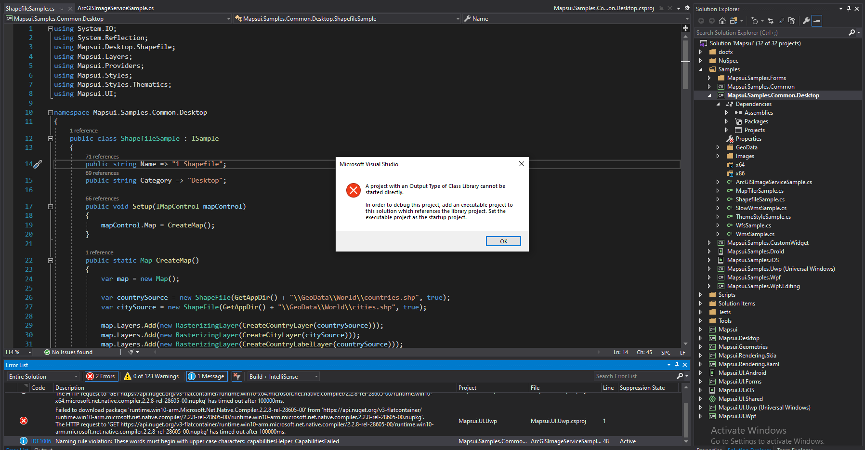Sync Solution Explorer with active document
The image size is (865, 450).
[771, 21]
